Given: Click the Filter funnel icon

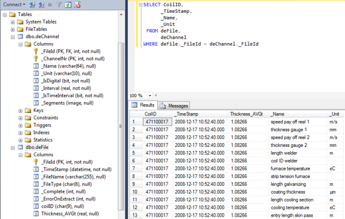Looking at the screenshot, I should (x=59, y=5).
